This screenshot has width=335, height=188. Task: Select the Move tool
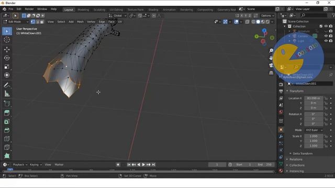click(7, 50)
